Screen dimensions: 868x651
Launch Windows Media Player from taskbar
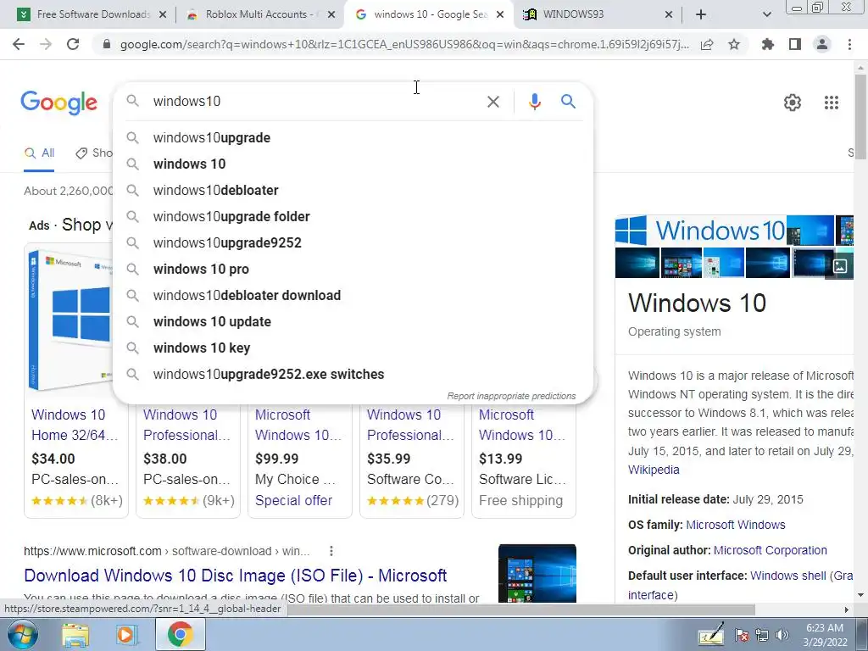click(126, 635)
